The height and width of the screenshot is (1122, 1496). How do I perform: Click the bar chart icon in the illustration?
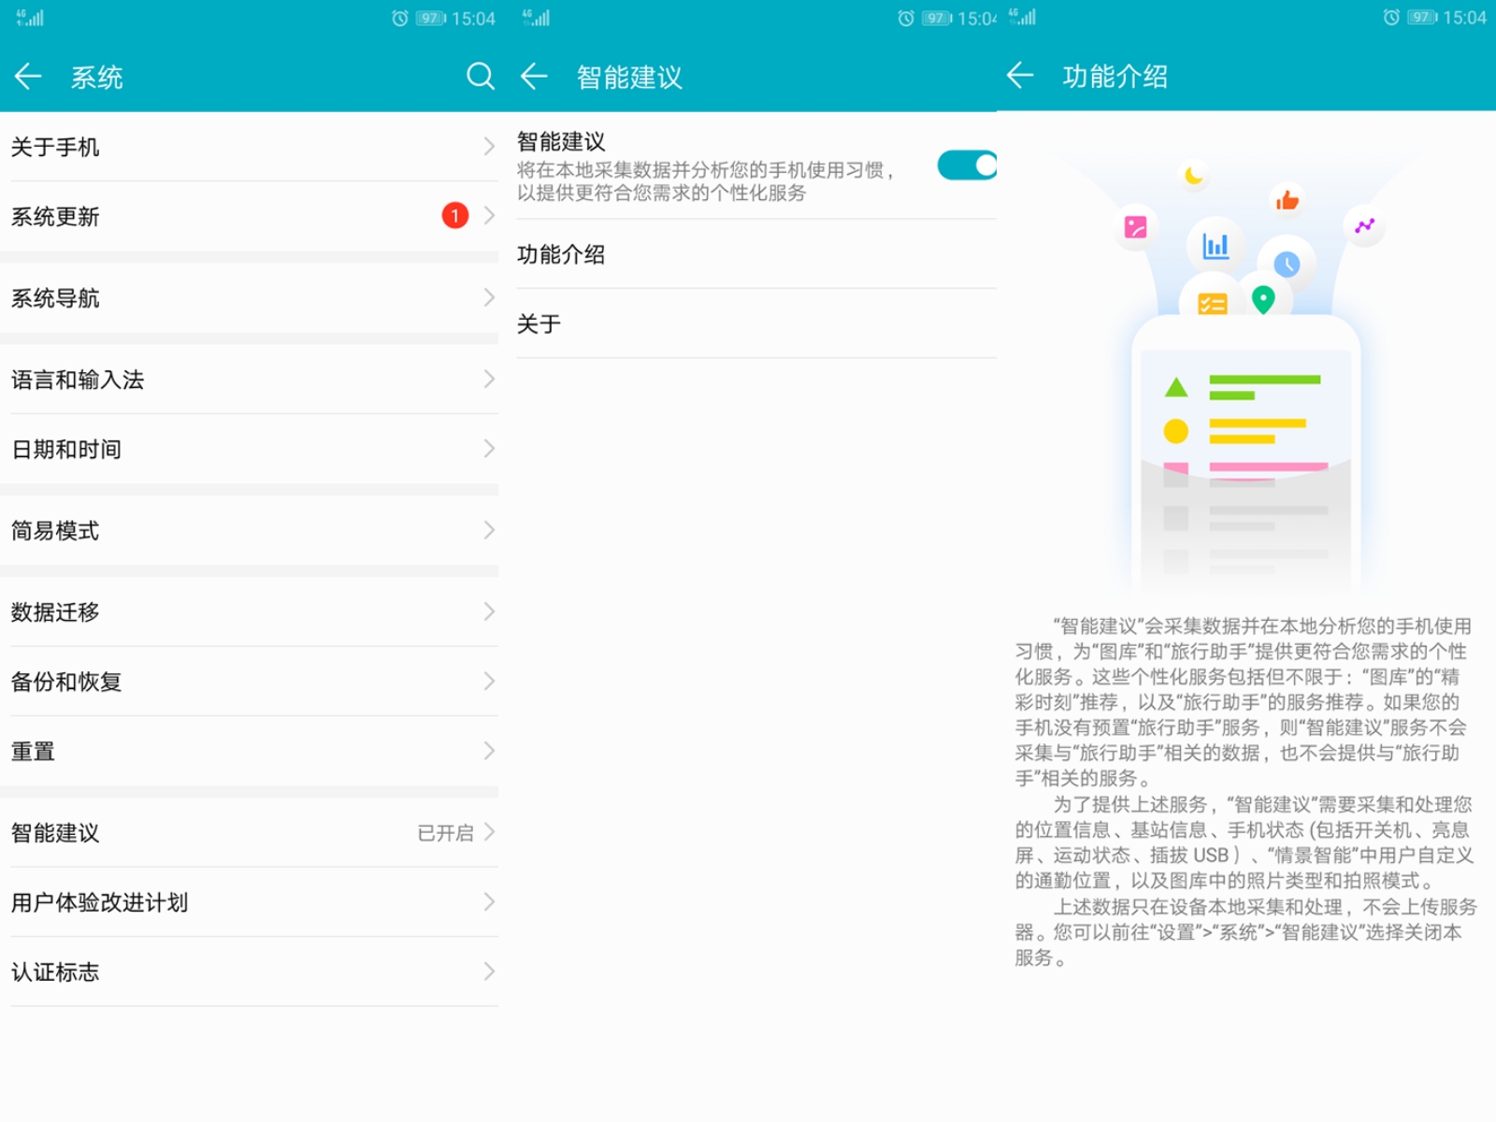tap(1214, 246)
